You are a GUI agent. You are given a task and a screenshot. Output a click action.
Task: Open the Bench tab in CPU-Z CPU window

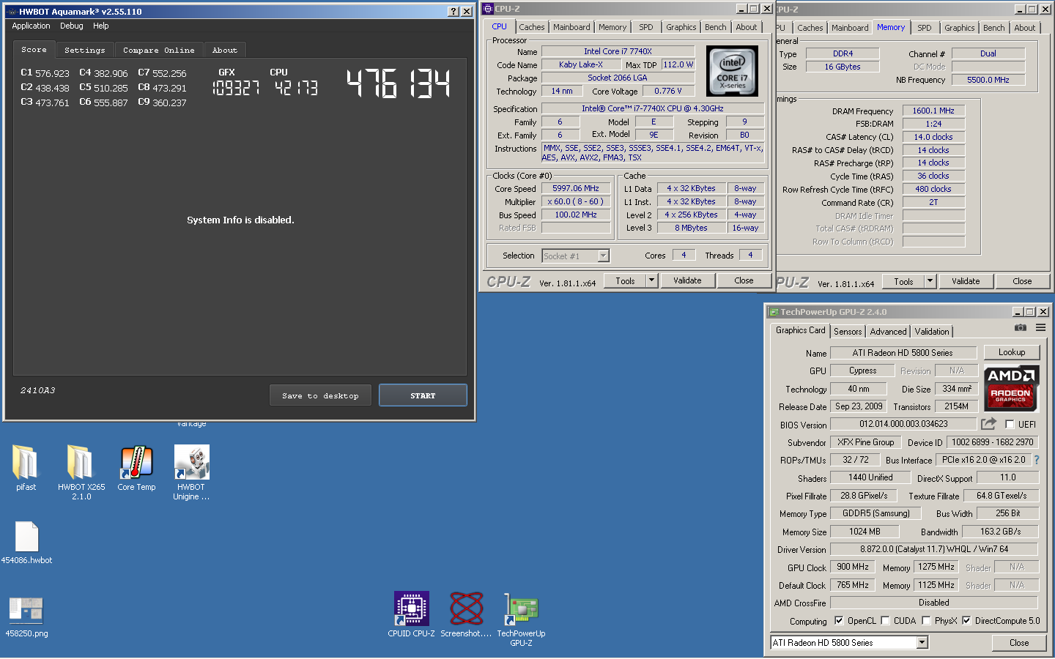tap(716, 27)
